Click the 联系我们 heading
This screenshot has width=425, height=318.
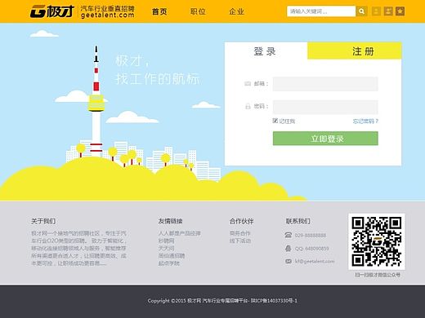coord(297,221)
